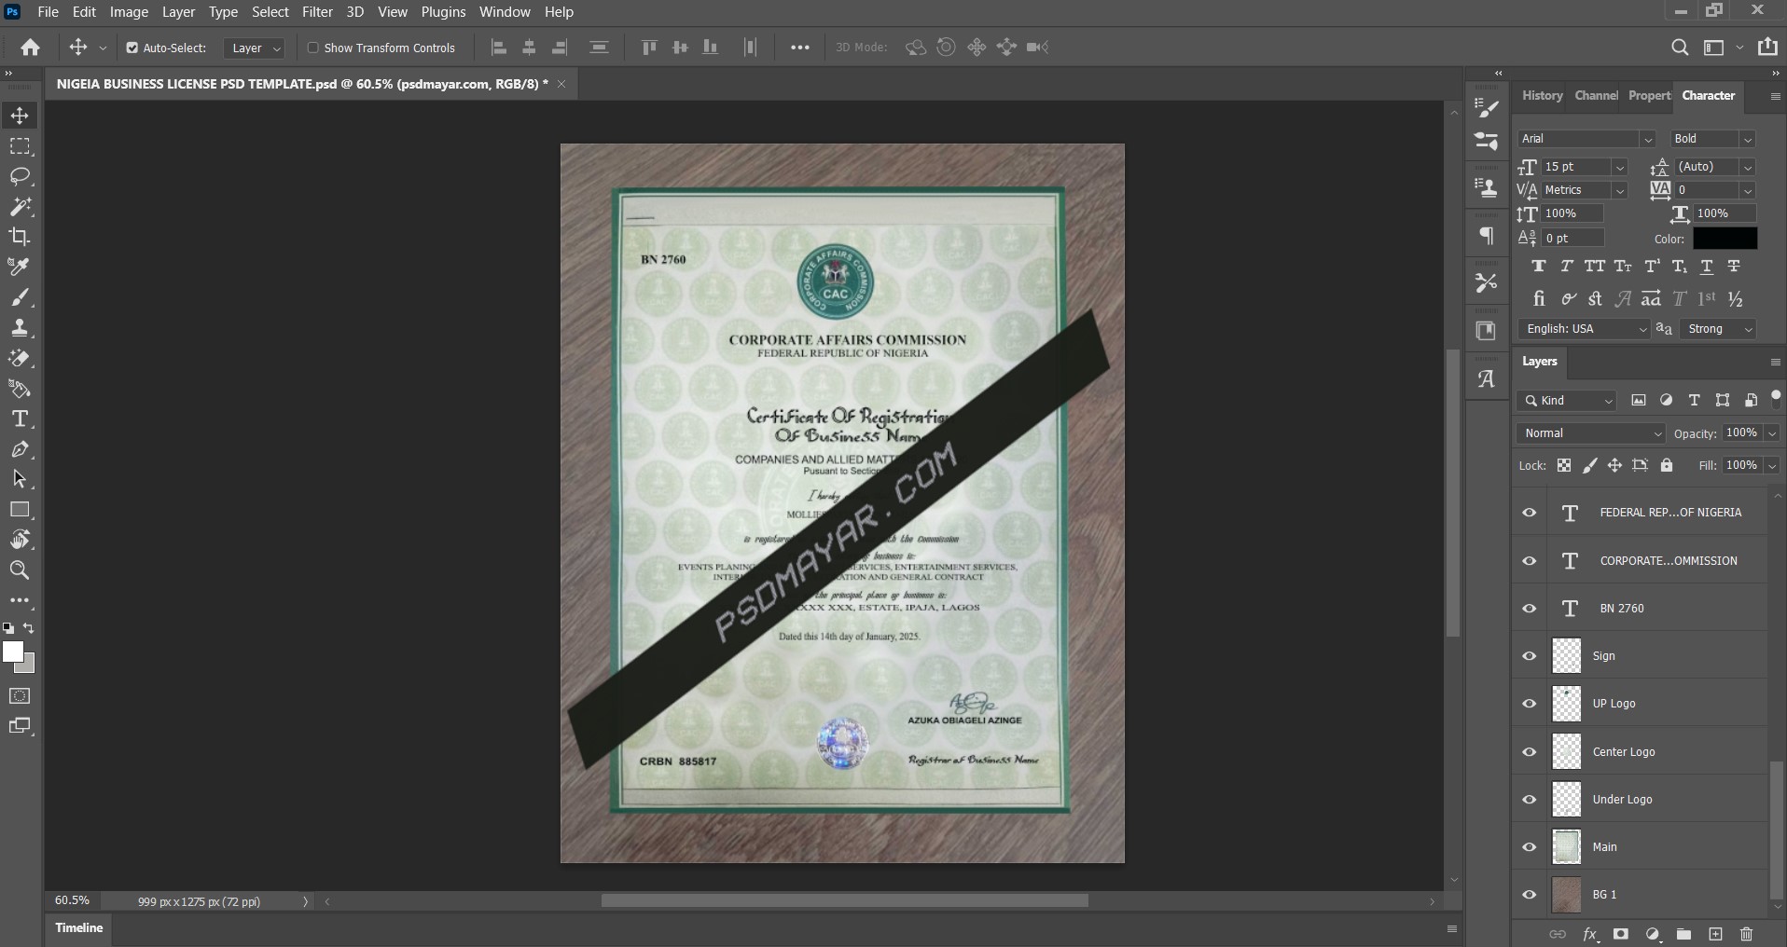Open the Auto-Select Layer dropdown

click(254, 48)
